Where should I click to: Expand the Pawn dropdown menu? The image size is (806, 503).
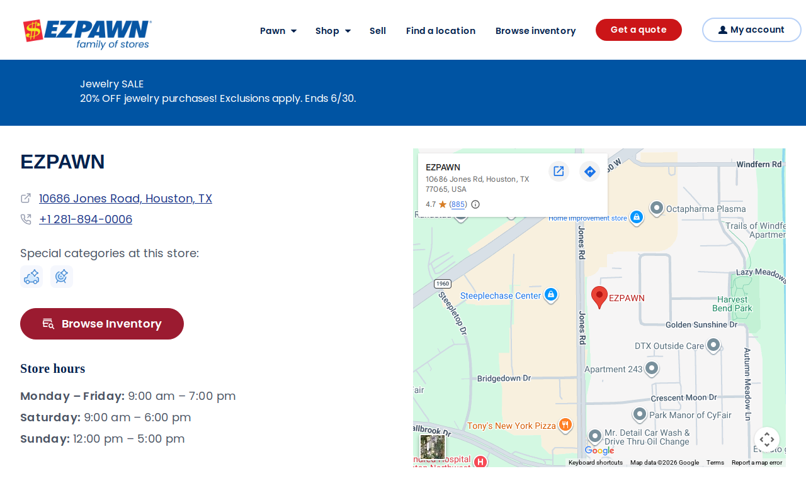tap(278, 30)
